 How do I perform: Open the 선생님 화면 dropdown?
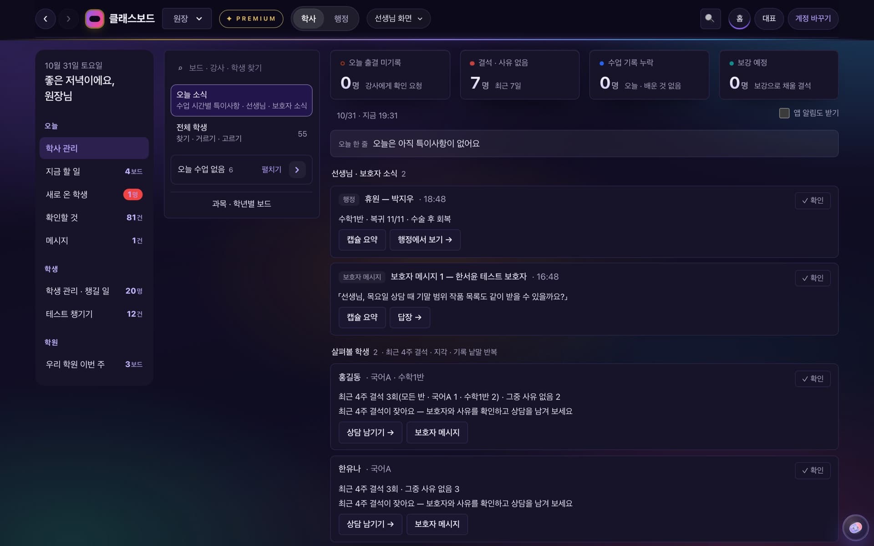click(x=398, y=19)
